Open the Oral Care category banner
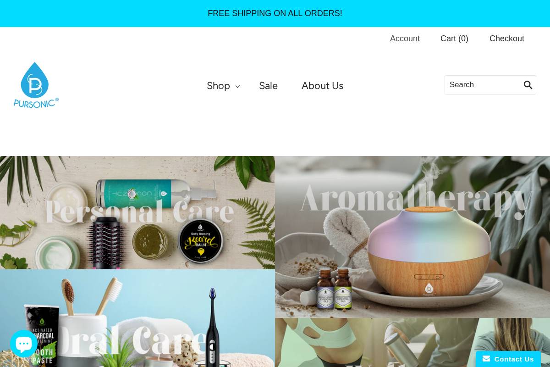This screenshot has height=367, width=550. coord(137,318)
